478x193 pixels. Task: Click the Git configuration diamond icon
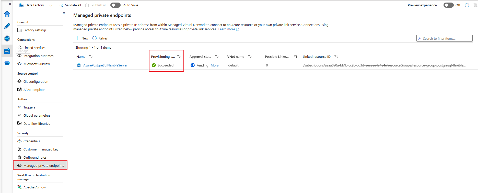19,81
